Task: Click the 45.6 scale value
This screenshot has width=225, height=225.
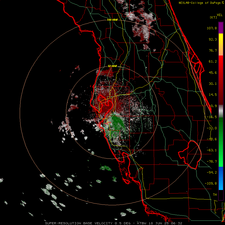Action: coord(213,72)
